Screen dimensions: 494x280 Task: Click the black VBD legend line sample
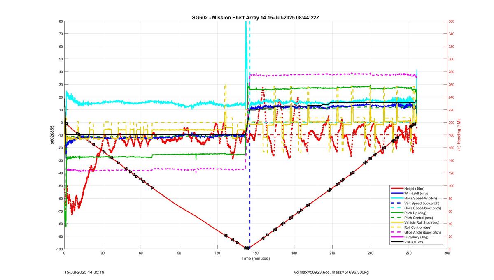pos(397,242)
